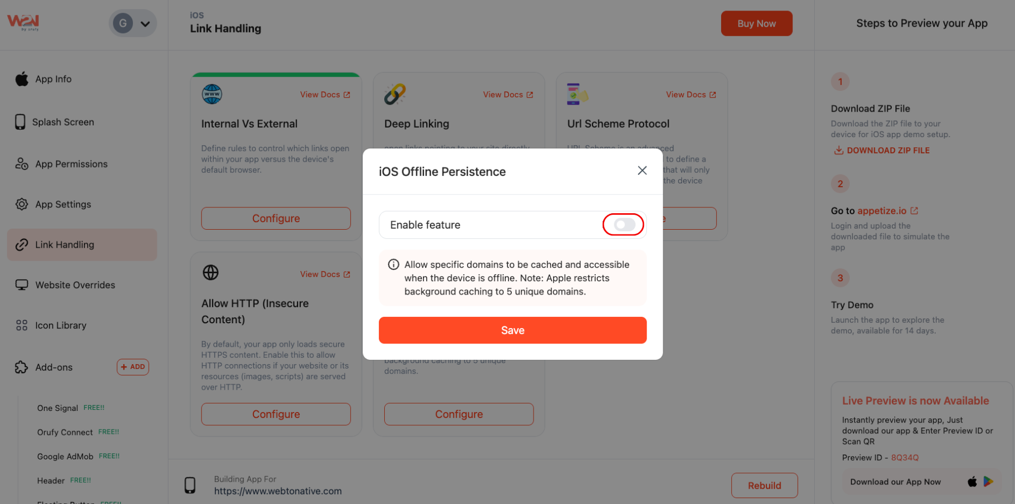Viewport: 1015px width, 504px height.
Task: Save the offline persistence settings
Action: click(x=512, y=330)
